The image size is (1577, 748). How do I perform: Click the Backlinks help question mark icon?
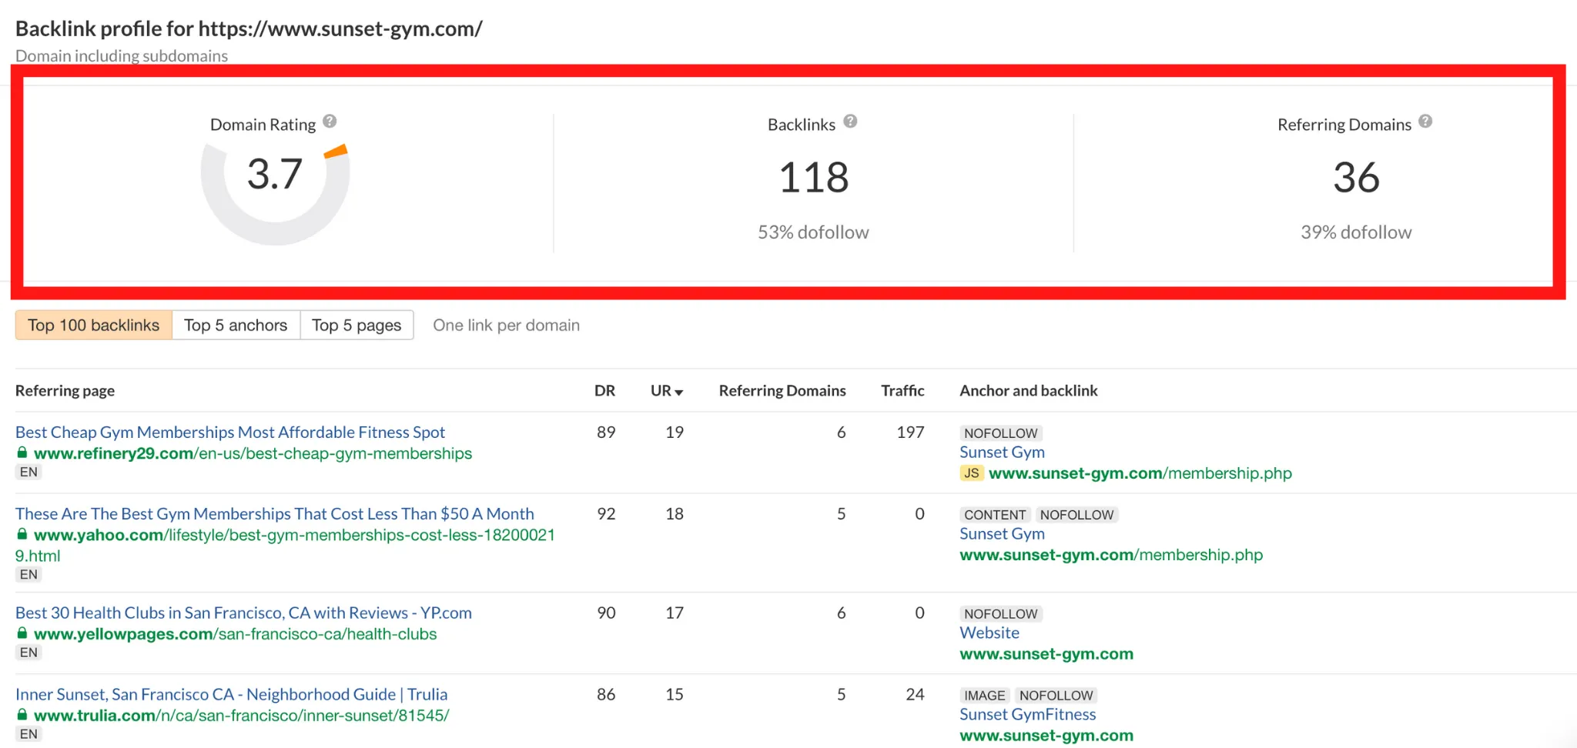[850, 122]
